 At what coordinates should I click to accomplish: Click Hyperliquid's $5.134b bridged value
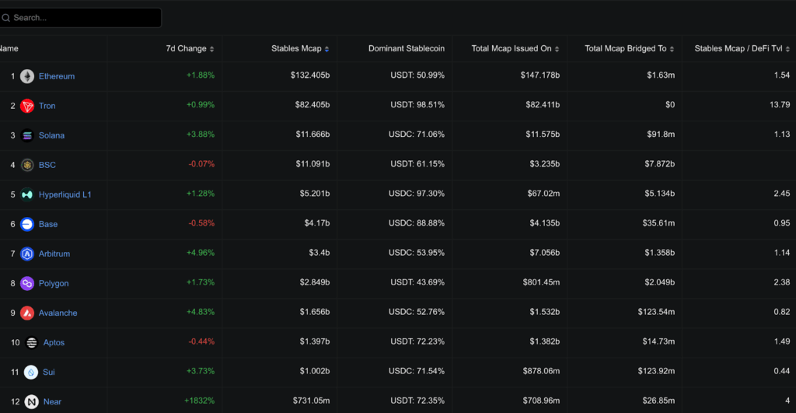coord(660,194)
